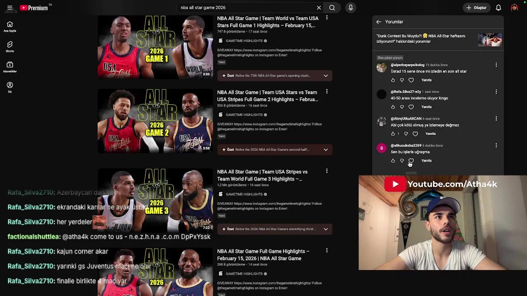Click alikucukoba2269 letter avatar
527x296 pixels.
pos(382,148)
